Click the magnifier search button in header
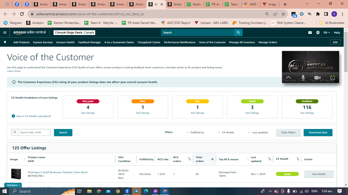 [238, 32]
